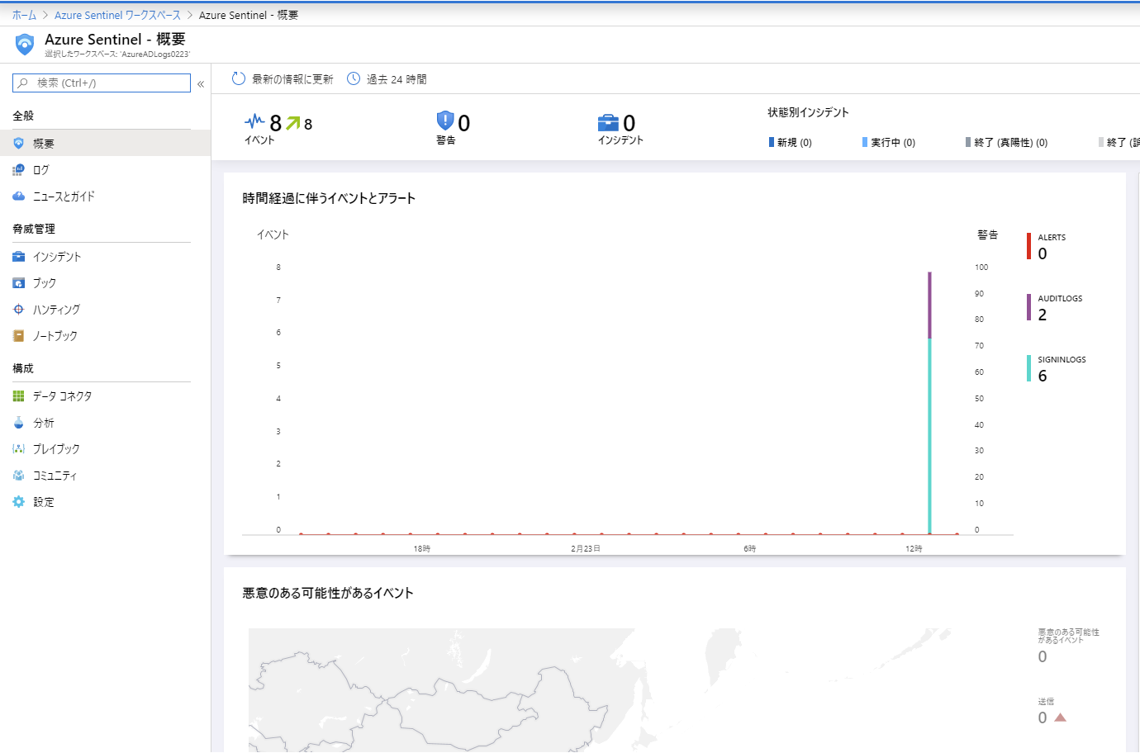This screenshot has height=753, width=1140.
Task: Click 時間経過に伴うイベントとアラート title
Action: tap(329, 198)
